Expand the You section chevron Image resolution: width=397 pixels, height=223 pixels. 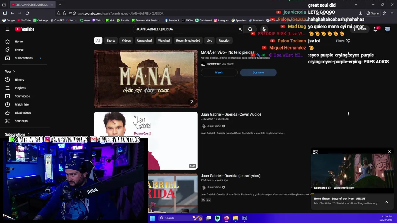coord(14,72)
